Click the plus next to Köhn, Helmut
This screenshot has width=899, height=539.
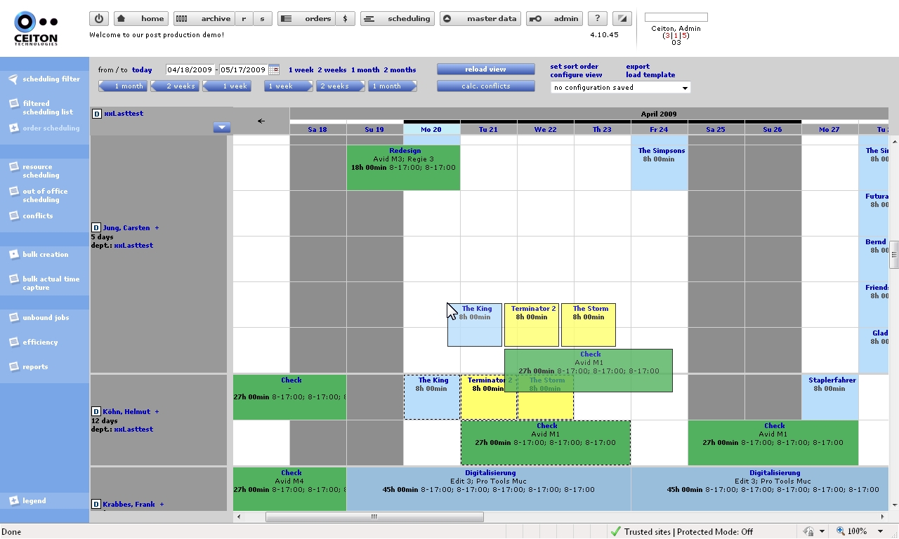point(157,412)
